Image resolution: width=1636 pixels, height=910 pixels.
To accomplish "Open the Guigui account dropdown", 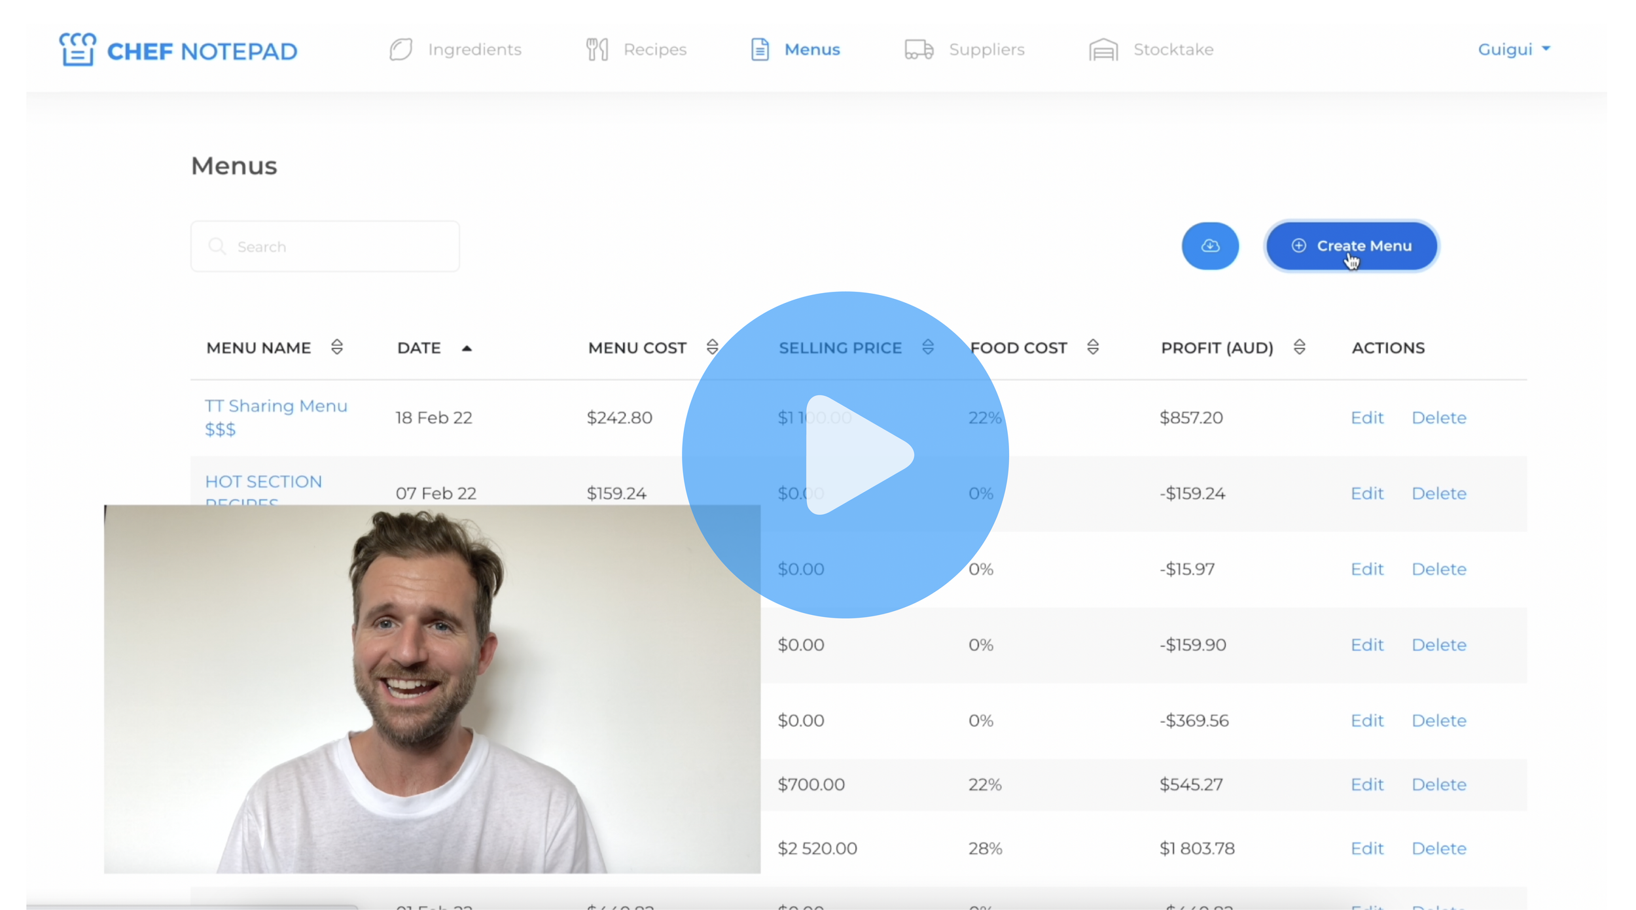I will coord(1514,50).
